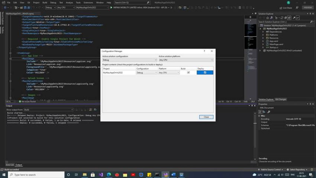Image resolution: width=316 pixels, height=178 pixels.
Task: Click the Visual Studio Search (Ctrl+Q) box
Action: point(132,3)
